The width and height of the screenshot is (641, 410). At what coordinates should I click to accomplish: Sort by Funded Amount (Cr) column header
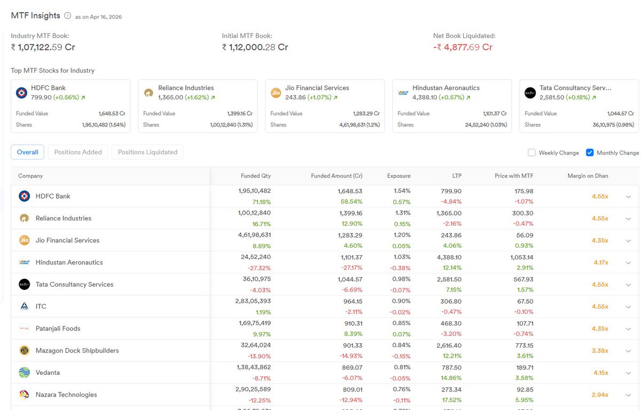337,176
